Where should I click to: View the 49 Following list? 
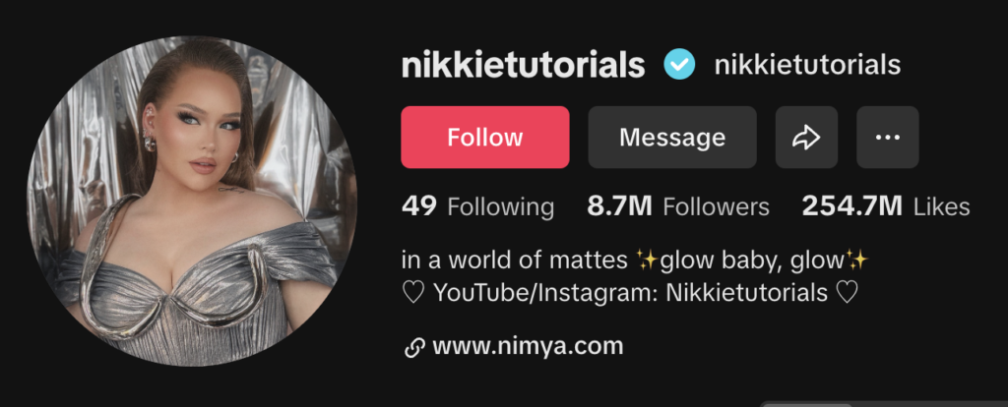(x=477, y=206)
